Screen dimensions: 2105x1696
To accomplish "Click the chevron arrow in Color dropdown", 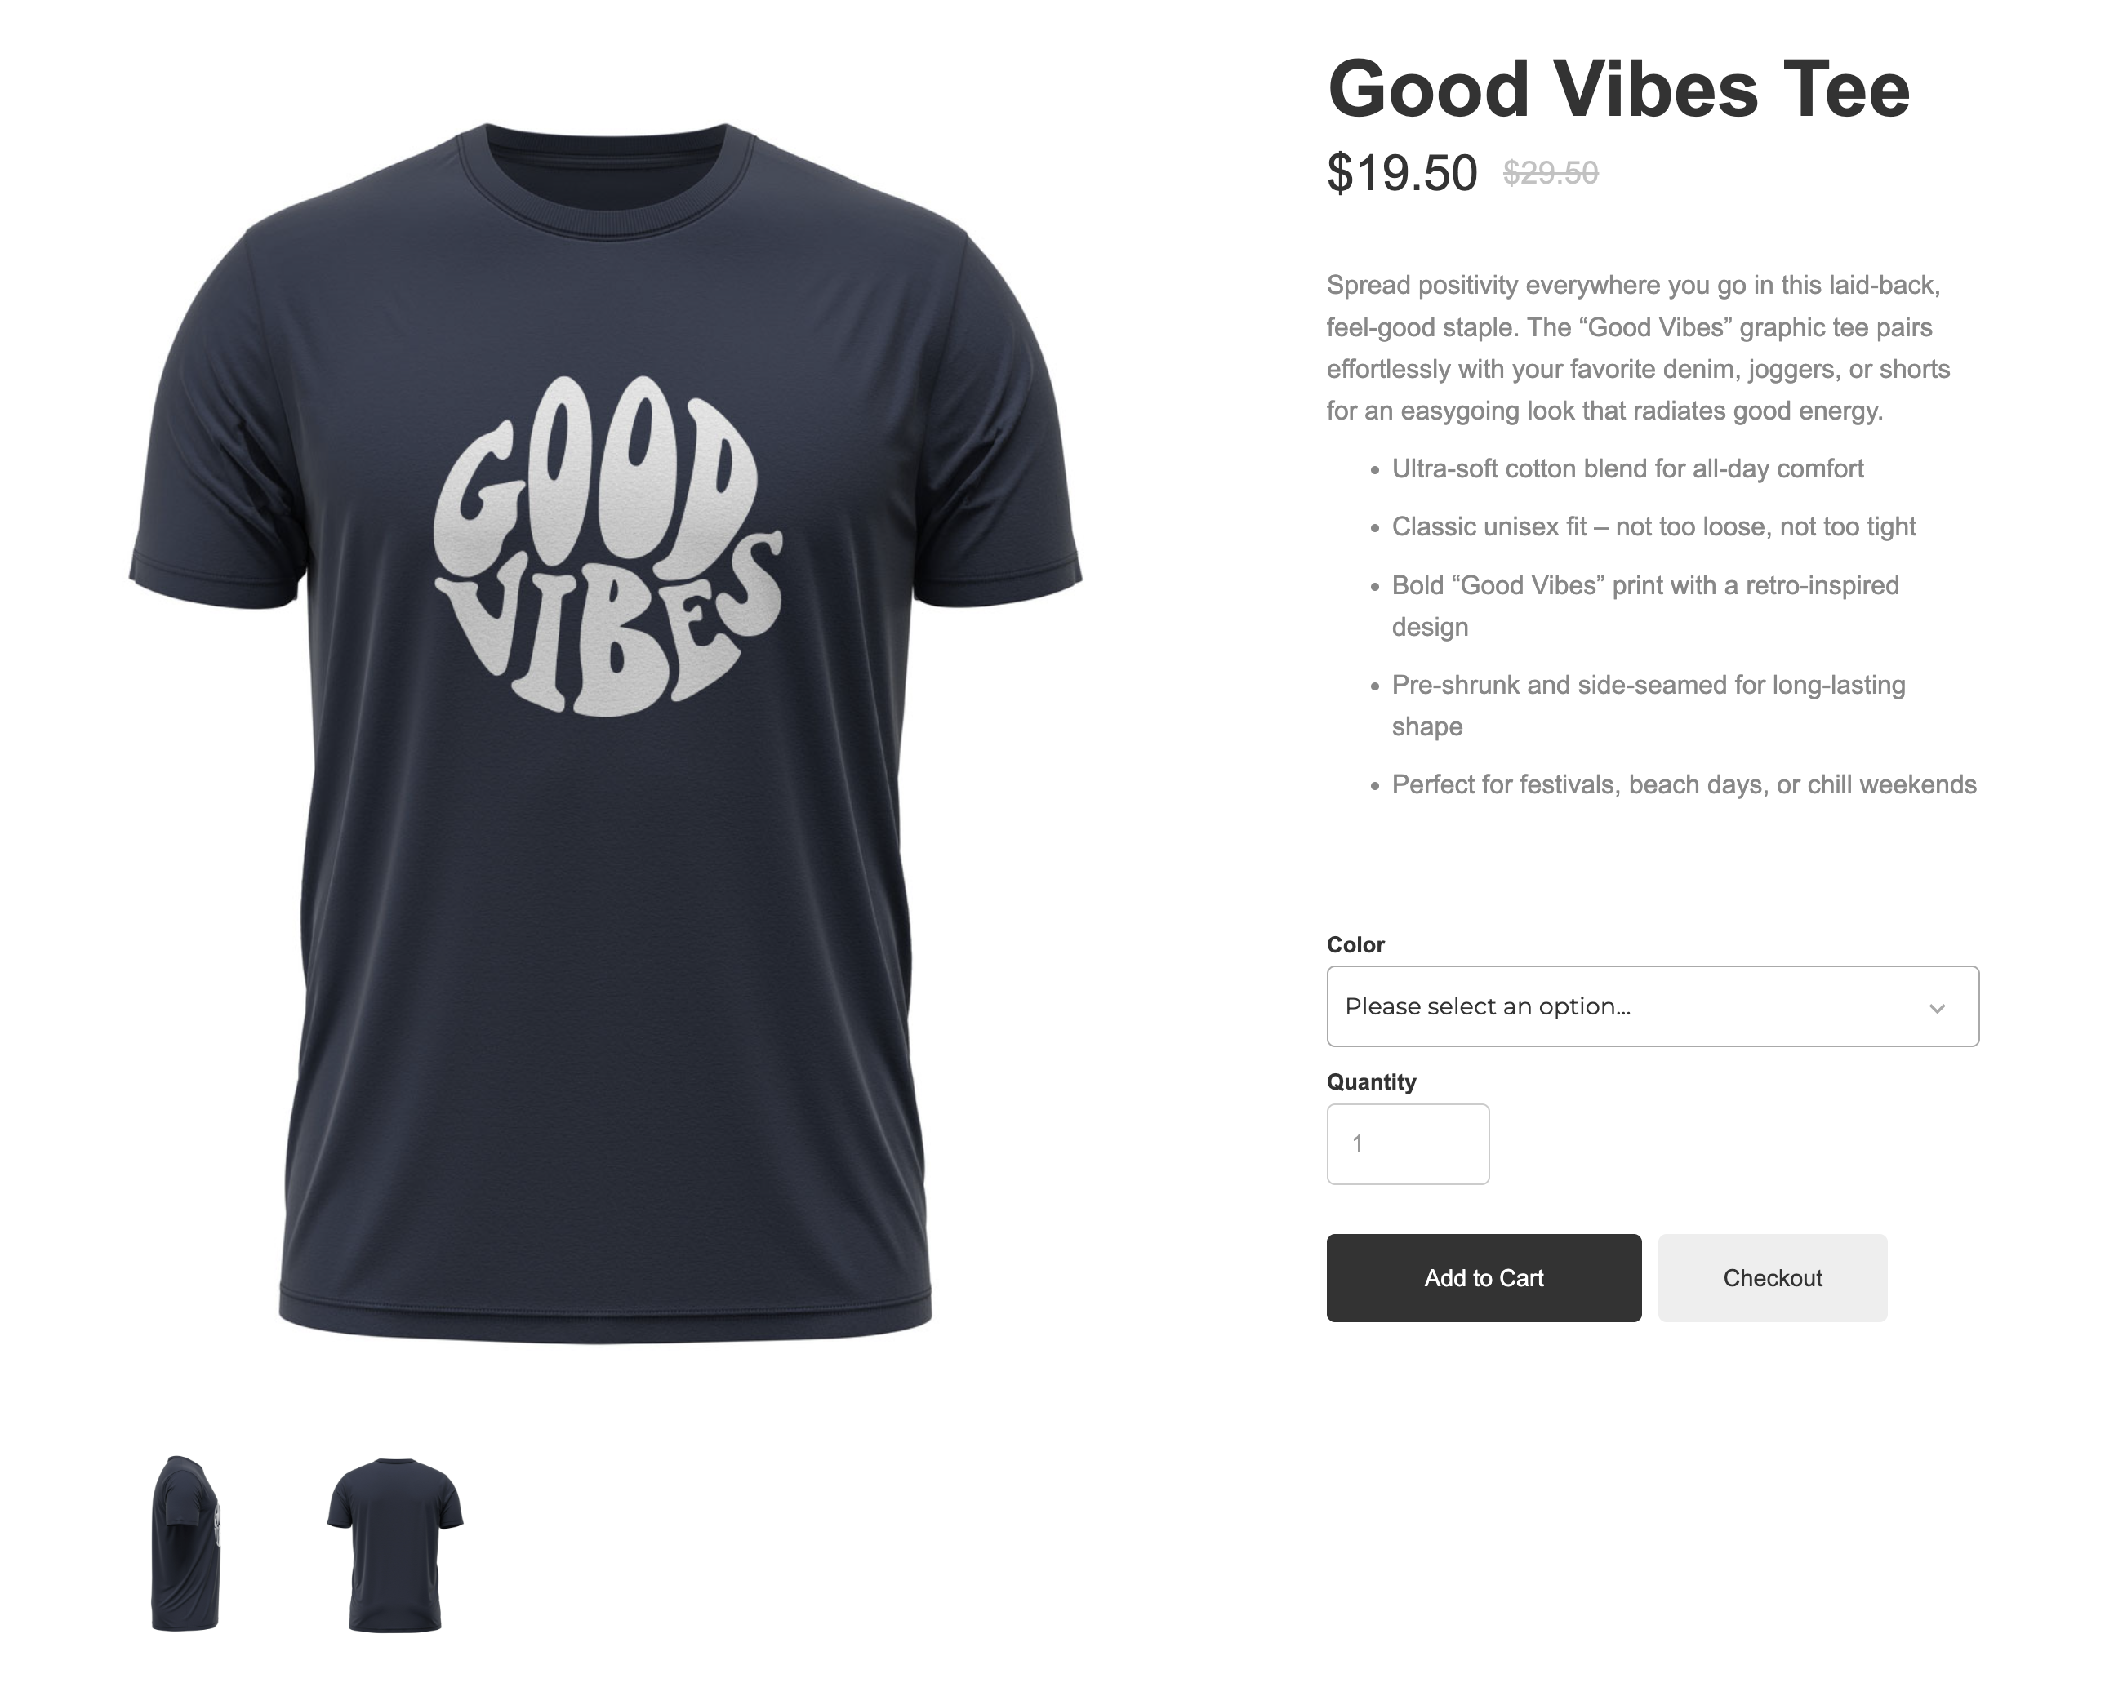I will click(1937, 1008).
